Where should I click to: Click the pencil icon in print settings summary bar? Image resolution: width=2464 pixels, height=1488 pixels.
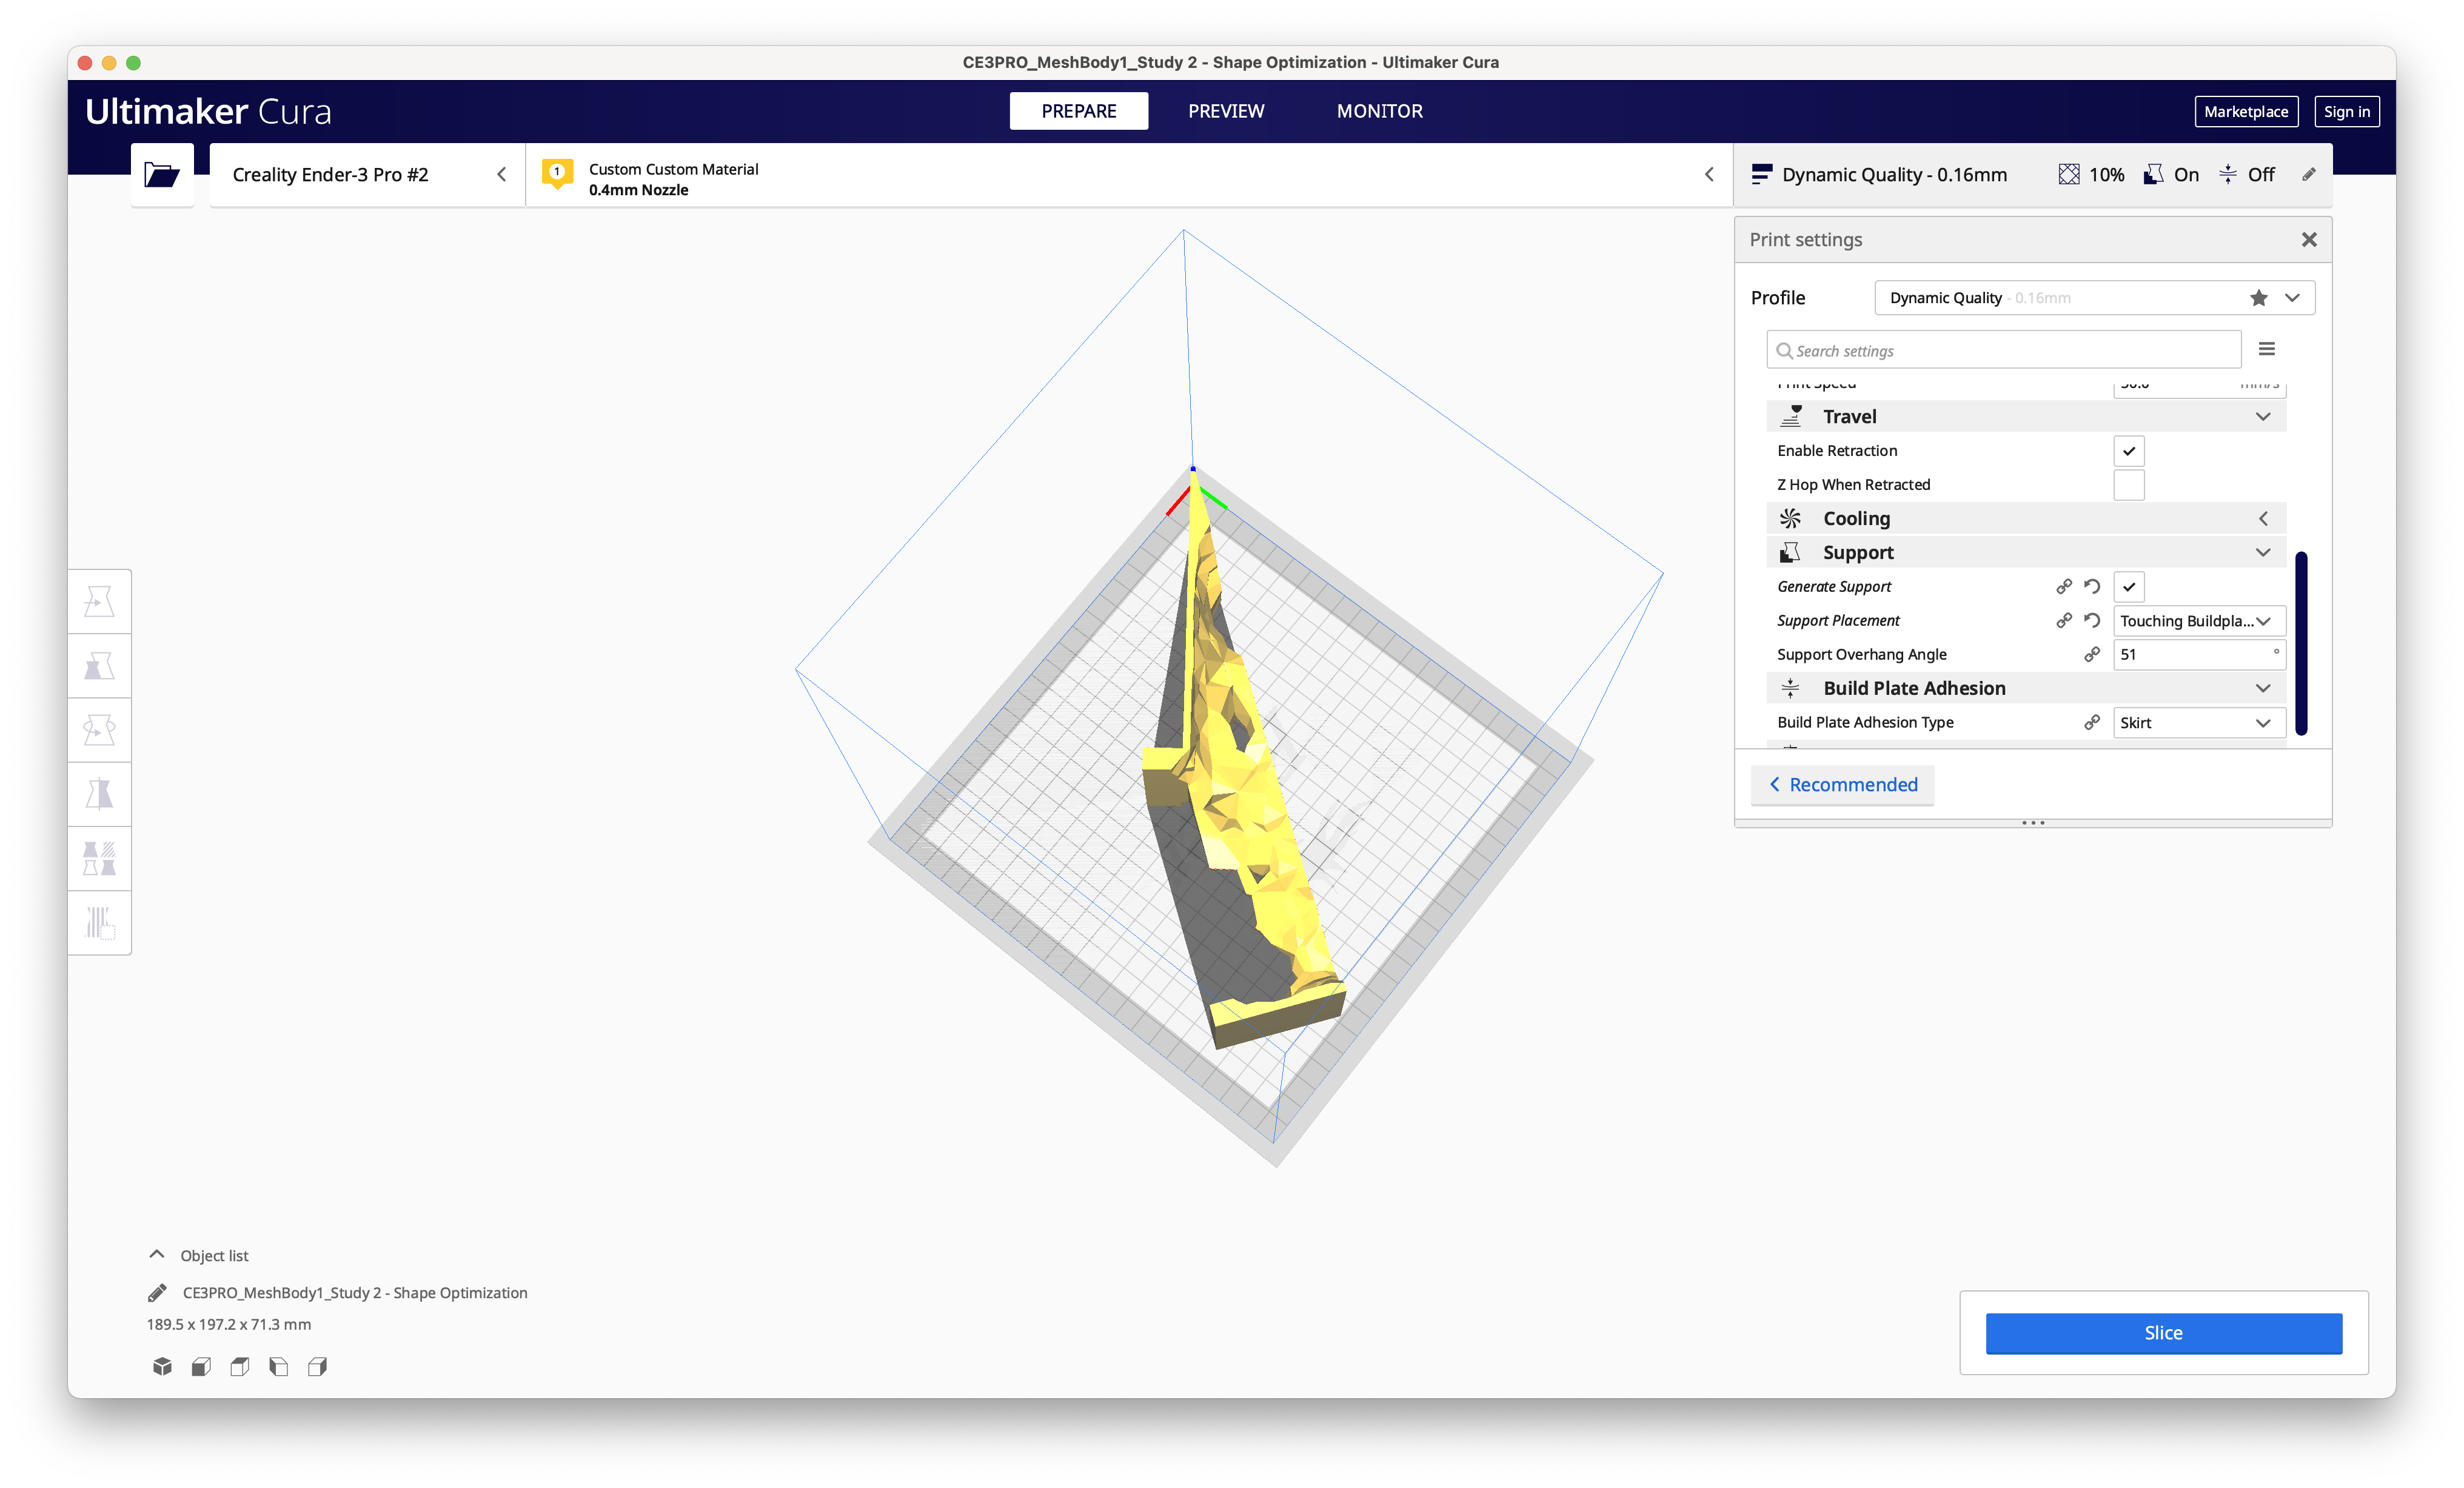2309,175
